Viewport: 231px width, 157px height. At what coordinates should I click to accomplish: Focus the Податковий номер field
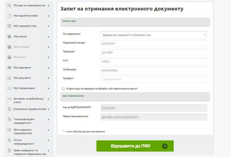pos(153,44)
